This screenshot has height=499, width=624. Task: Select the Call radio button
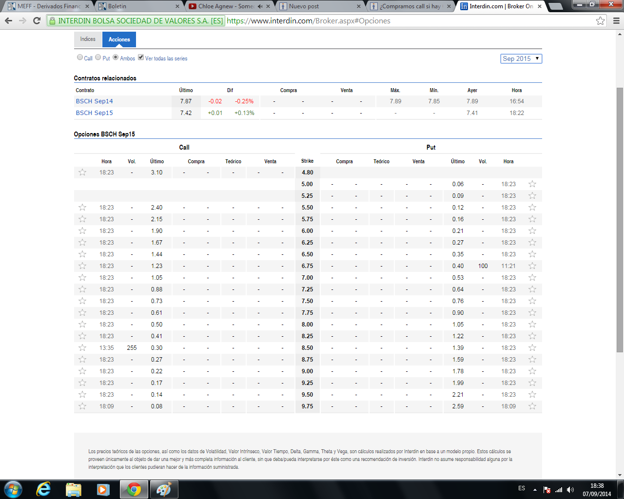coord(80,57)
